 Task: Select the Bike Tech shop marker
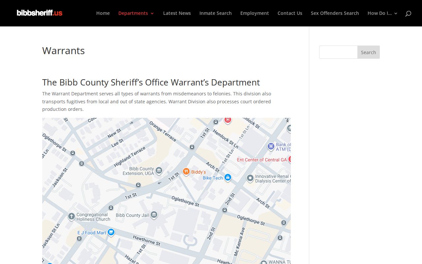pyautogui.click(x=227, y=178)
